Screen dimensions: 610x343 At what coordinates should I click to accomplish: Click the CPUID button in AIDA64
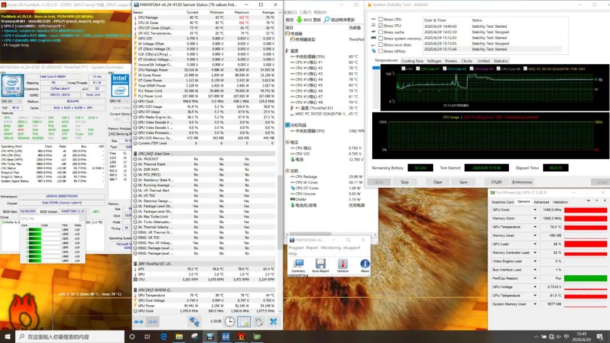click(496, 182)
